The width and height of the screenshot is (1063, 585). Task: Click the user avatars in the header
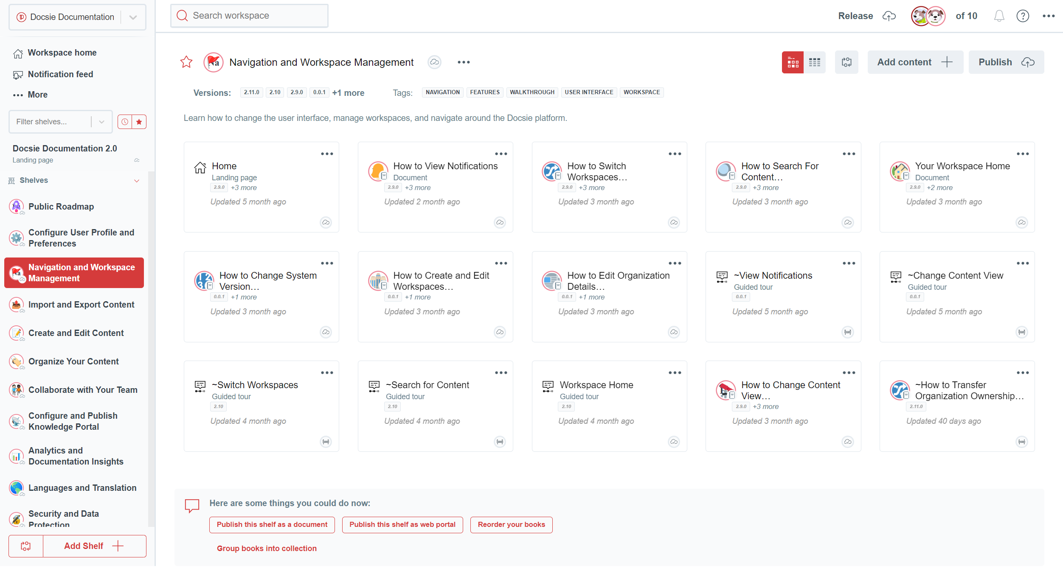pyautogui.click(x=928, y=16)
